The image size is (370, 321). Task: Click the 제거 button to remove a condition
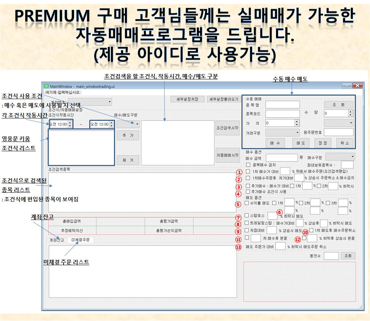(x=128, y=160)
